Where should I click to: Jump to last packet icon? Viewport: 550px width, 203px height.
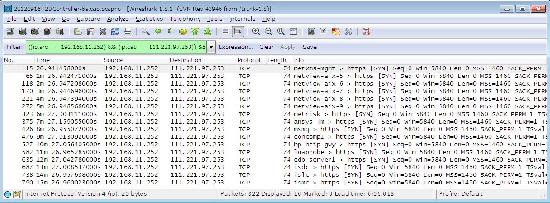pyautogui.click(x=207, y=32)
